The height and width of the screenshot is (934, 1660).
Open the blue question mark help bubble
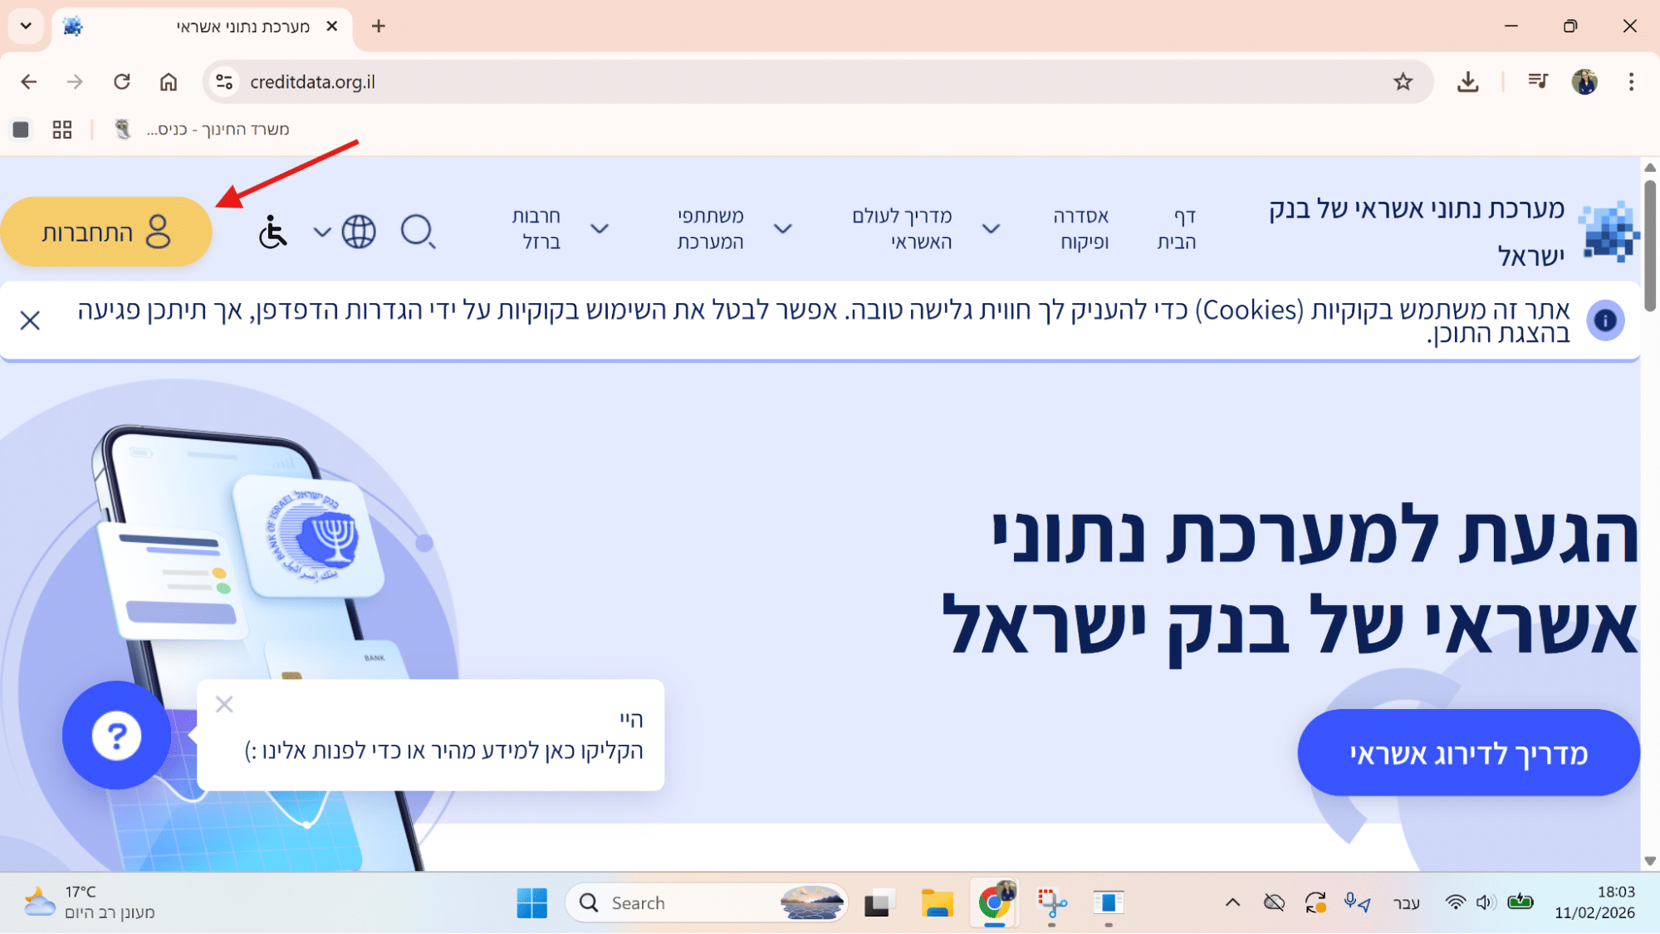(x=116, y=735)
